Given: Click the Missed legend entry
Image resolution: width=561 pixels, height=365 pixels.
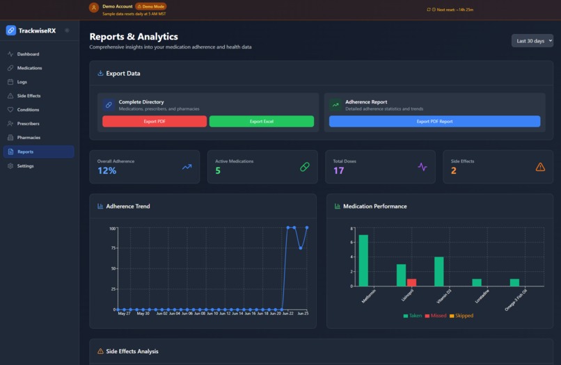Looking at the screenshot, I should click(x=436, y=316).
